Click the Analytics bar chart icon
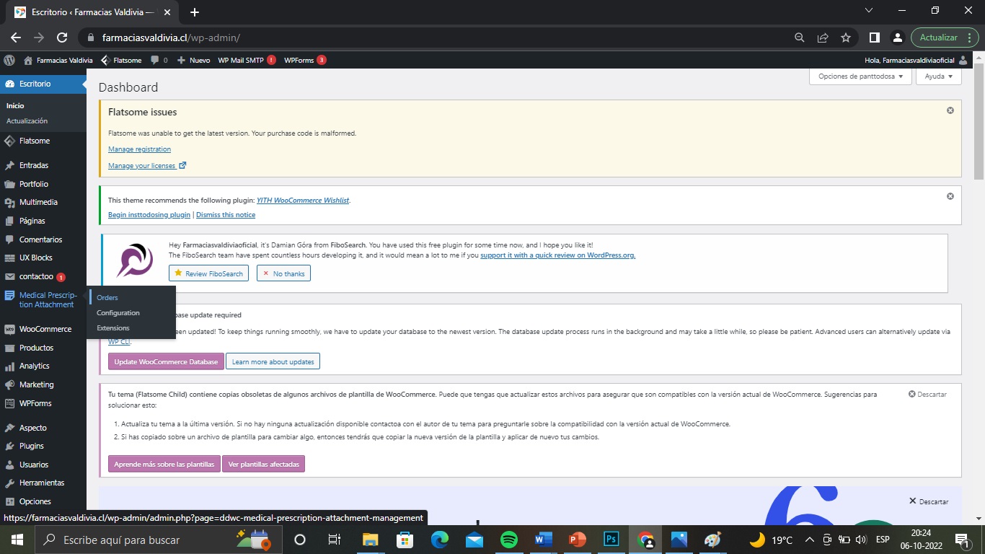The image size is (985, 554). pos(9,366)
